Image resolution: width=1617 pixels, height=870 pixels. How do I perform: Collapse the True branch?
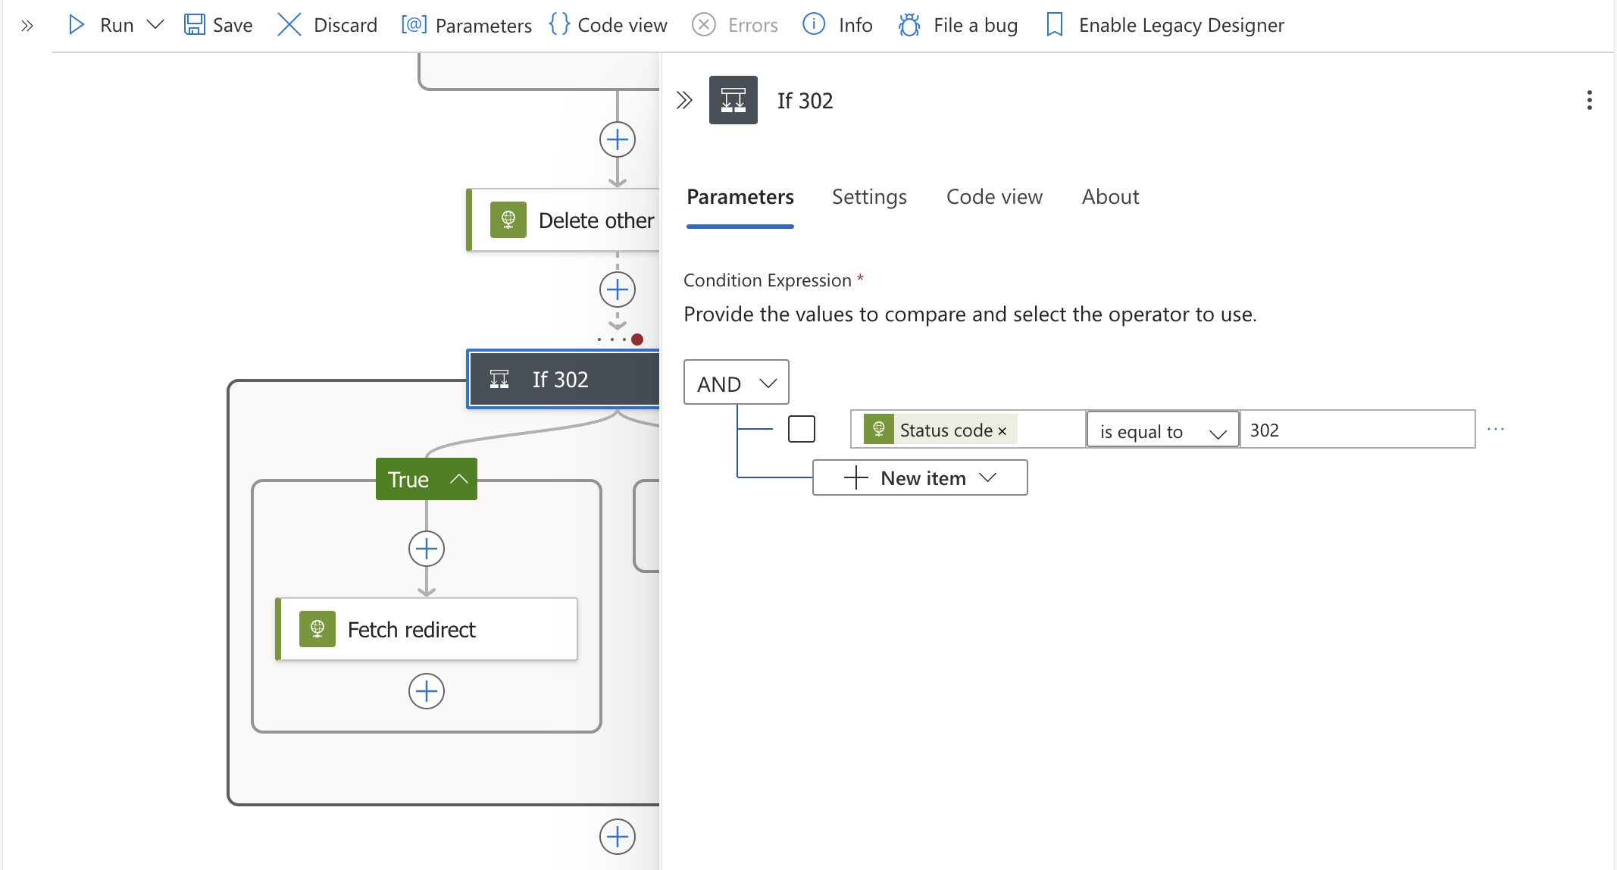(x=458, y=479)
